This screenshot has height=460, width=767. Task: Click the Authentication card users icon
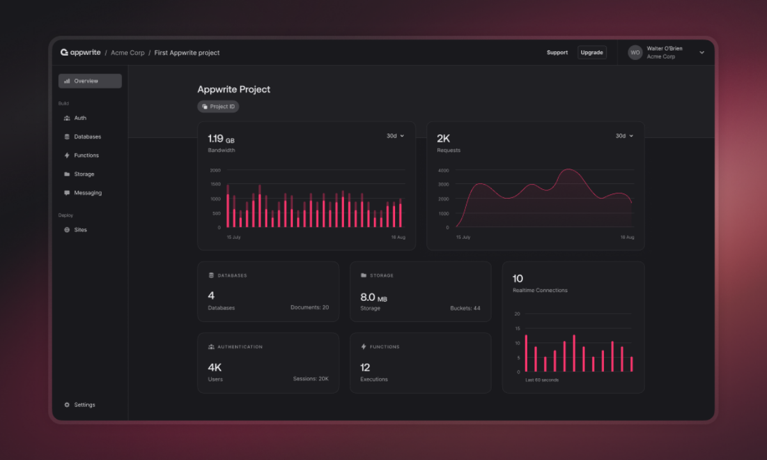[x=212, y=347]
